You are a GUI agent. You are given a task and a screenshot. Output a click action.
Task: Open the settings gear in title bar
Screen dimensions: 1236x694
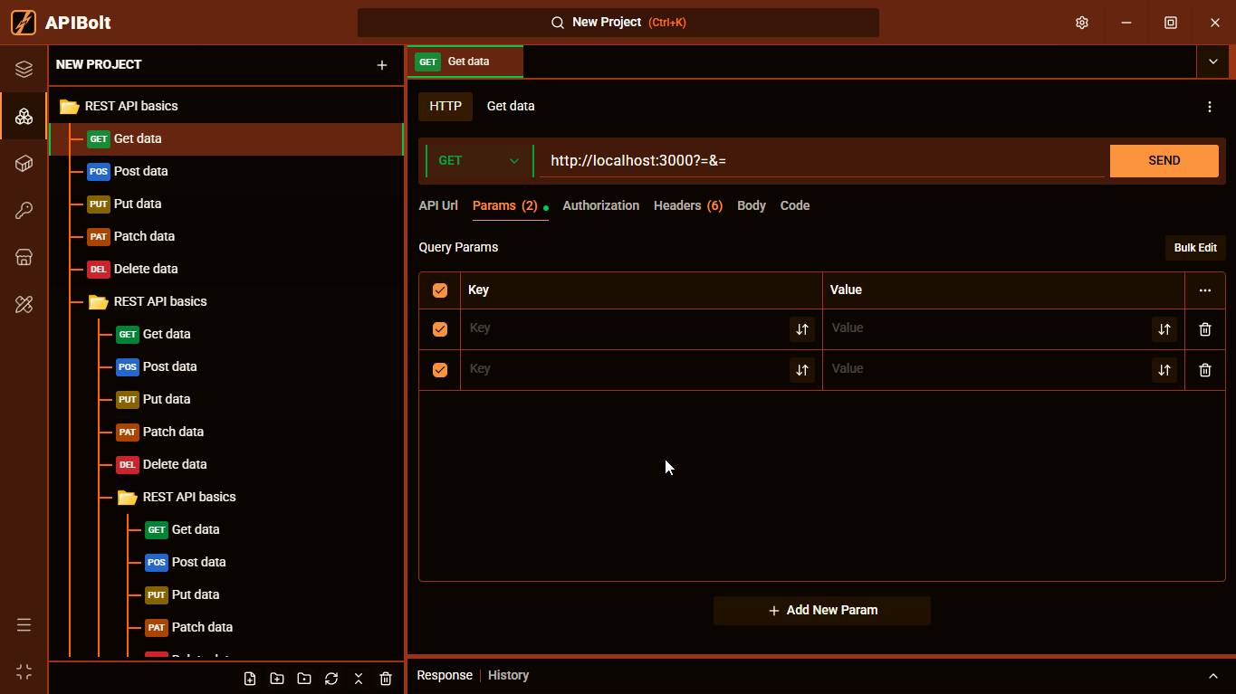click(x=1082, y=23)
